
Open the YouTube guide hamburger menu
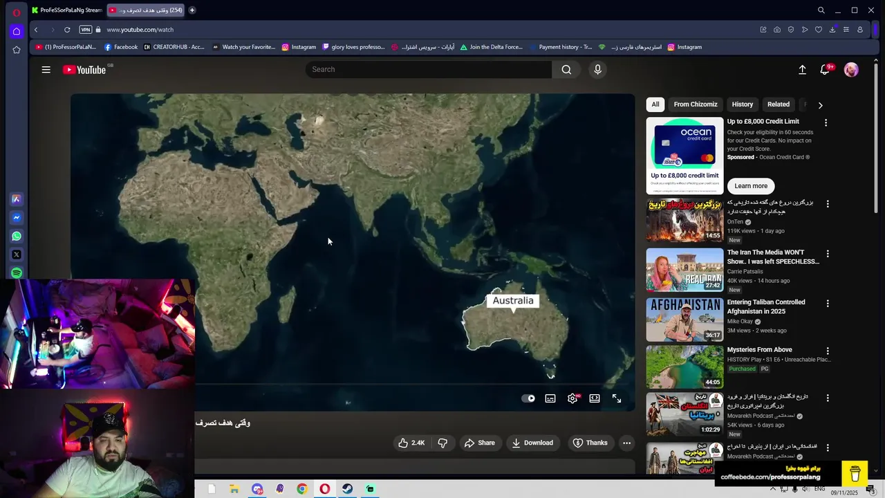[x=46, y=69]
